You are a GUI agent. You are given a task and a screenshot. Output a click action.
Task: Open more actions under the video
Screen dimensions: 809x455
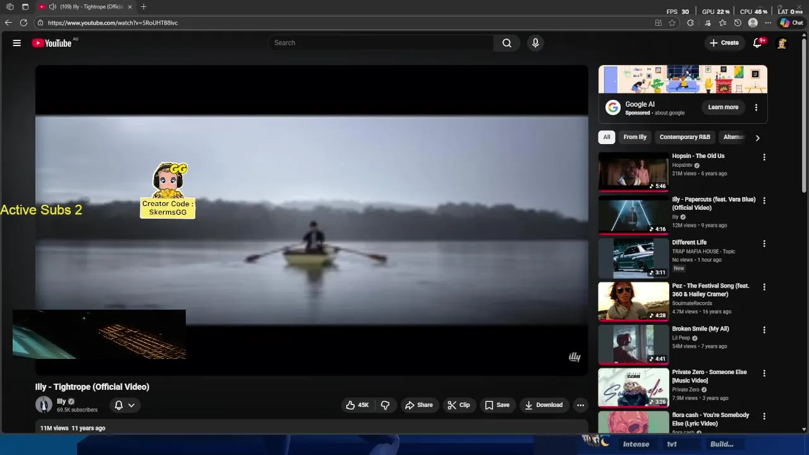pyautogui.click(x=580, y=405)
